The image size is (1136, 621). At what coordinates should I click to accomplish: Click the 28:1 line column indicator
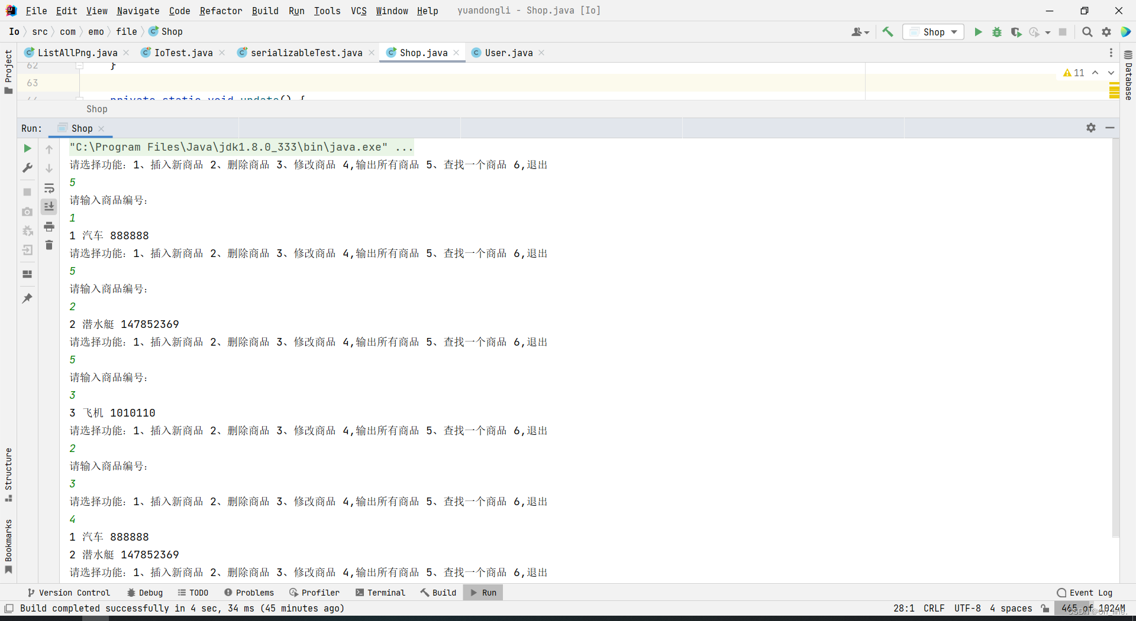point(904,608)
